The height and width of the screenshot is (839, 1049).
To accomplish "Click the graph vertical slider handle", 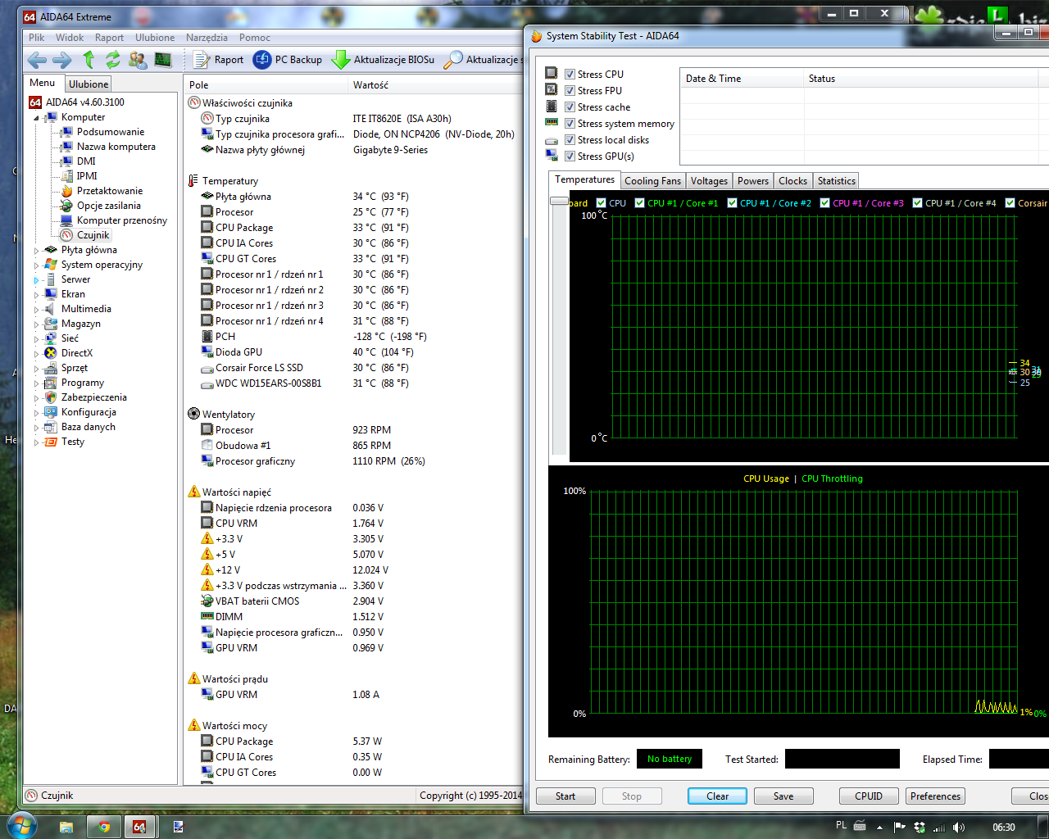I will pyautogui.click(x=559, y=201).
